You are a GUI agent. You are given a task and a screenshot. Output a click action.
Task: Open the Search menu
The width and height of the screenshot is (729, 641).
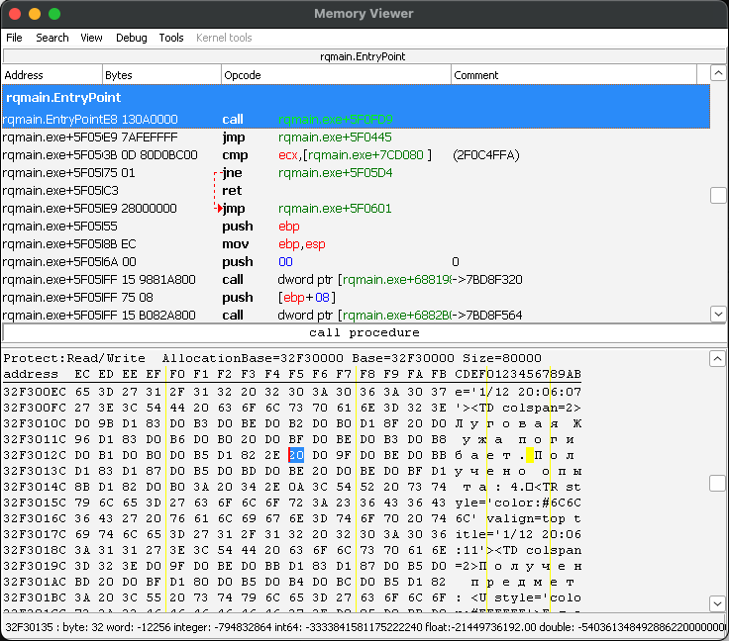[x=52, y=38]
